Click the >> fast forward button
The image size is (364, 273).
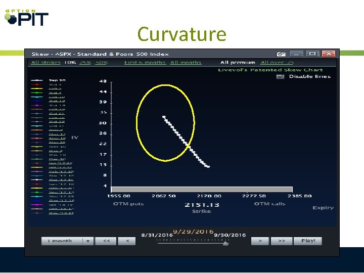point(282,241)
